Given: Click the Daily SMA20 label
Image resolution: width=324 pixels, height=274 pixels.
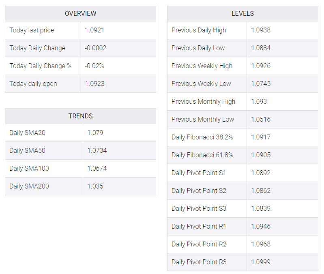Looking at the screenshot, I should [x=27, y=133].
